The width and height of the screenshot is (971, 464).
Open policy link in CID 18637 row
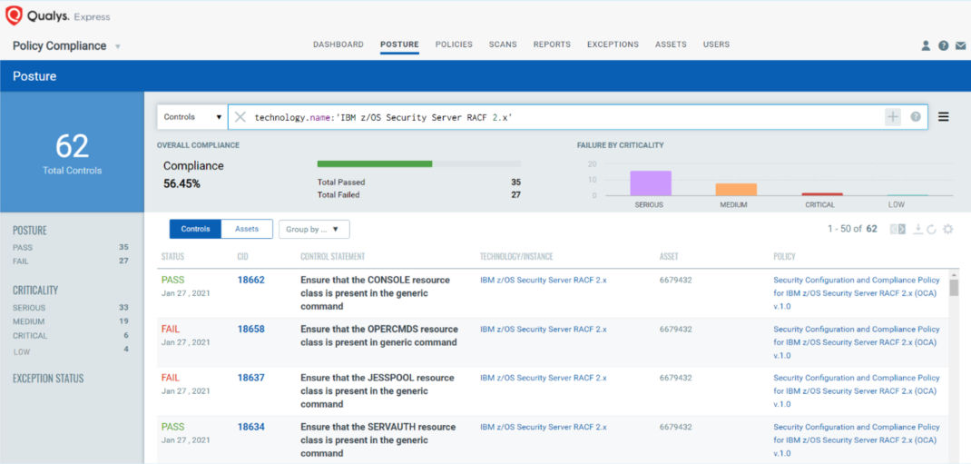[857, 390]
